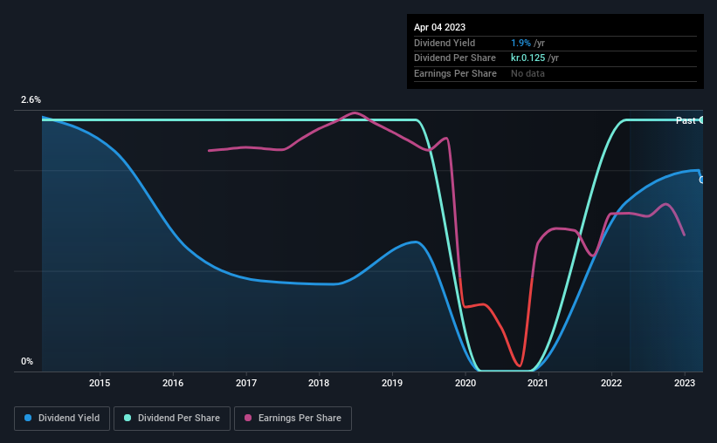
Task: Click the 2019 x-axis label
Action: tap(392, 383)
